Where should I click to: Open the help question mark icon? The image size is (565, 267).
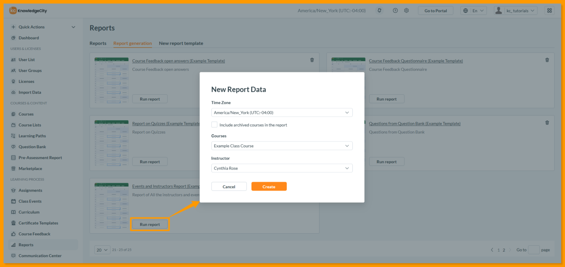coord(395,11)
